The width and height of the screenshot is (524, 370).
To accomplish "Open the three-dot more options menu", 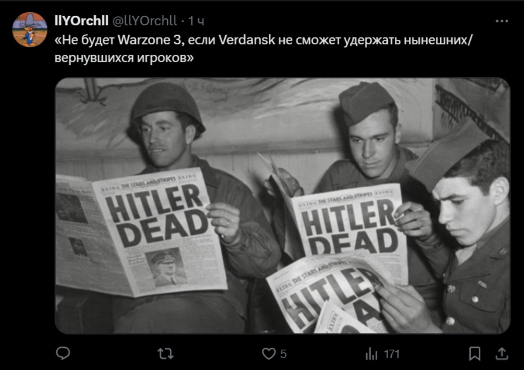I will click(502, 21).
